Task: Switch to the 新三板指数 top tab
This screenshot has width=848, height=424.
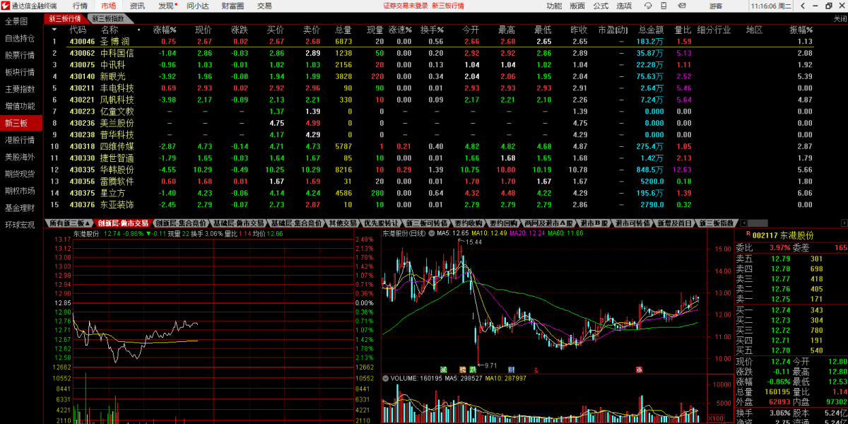Action: (x=108, y=18)
